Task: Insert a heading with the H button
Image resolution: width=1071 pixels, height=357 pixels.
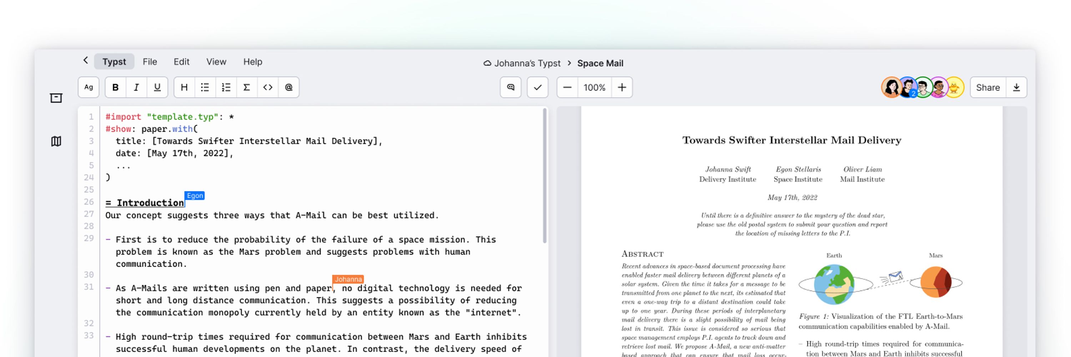Action: coord(184,87)
